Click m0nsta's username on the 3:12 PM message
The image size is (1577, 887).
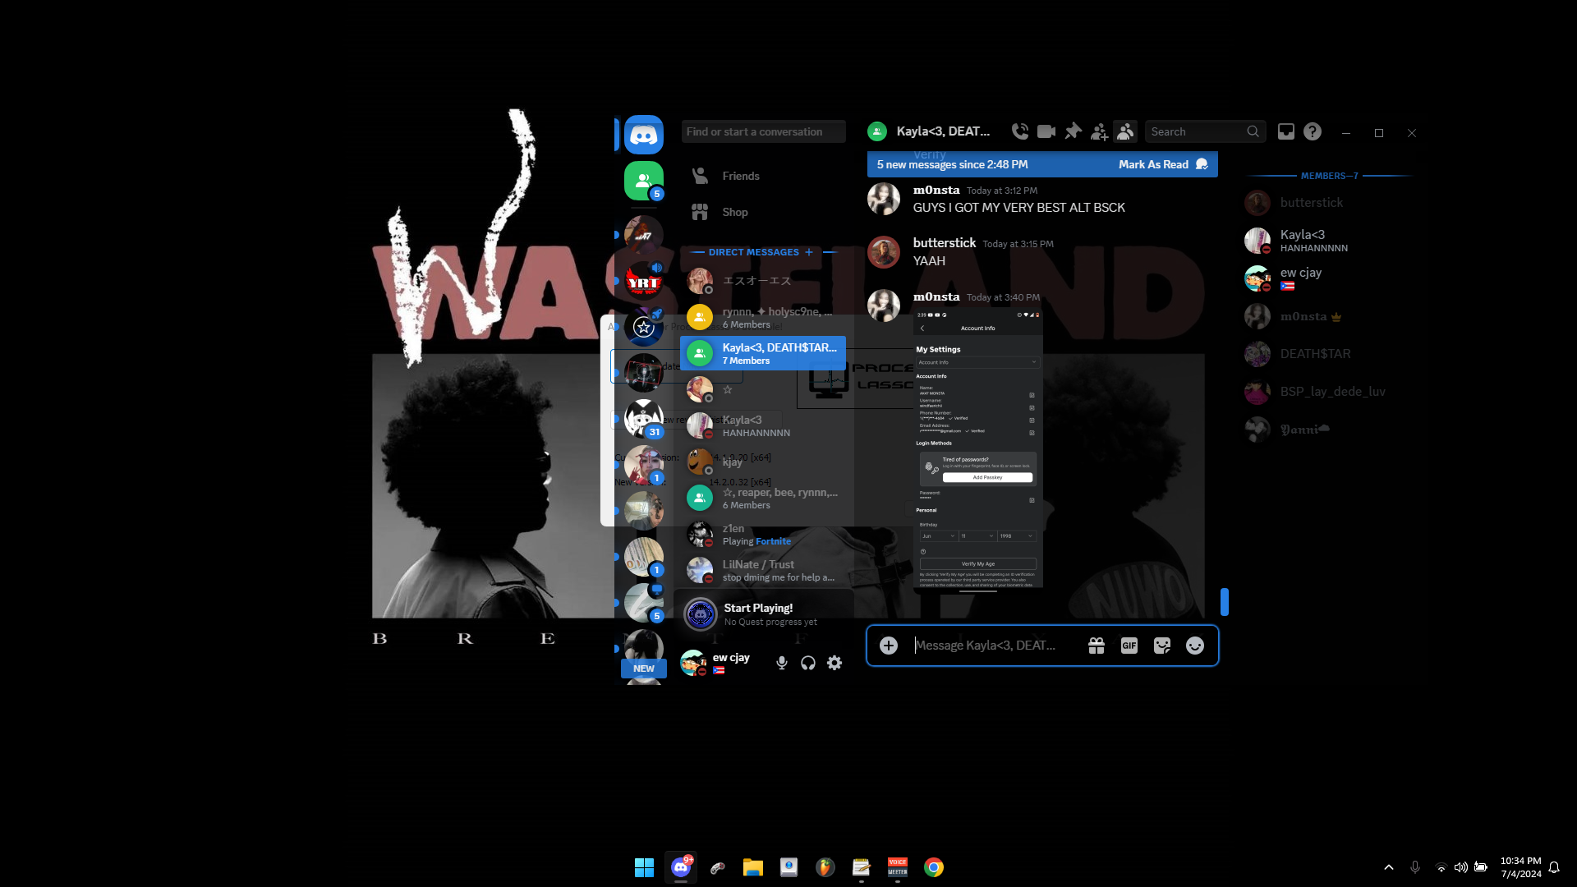click(936, 190)
